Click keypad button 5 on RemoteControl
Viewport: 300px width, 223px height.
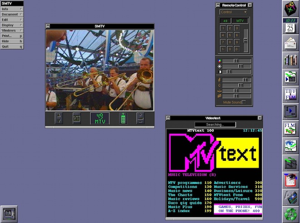coord(230,35)
